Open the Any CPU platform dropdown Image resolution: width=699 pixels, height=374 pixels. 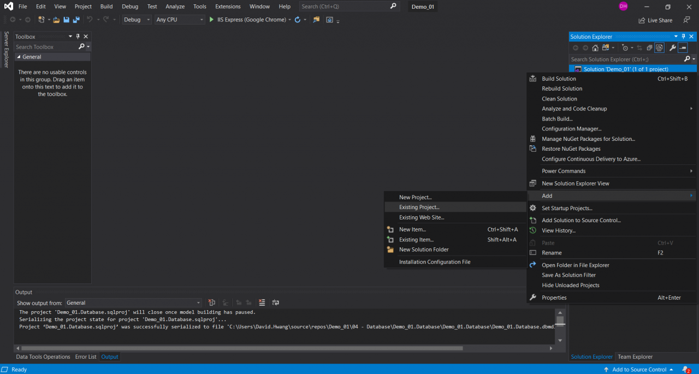[179, 20]
